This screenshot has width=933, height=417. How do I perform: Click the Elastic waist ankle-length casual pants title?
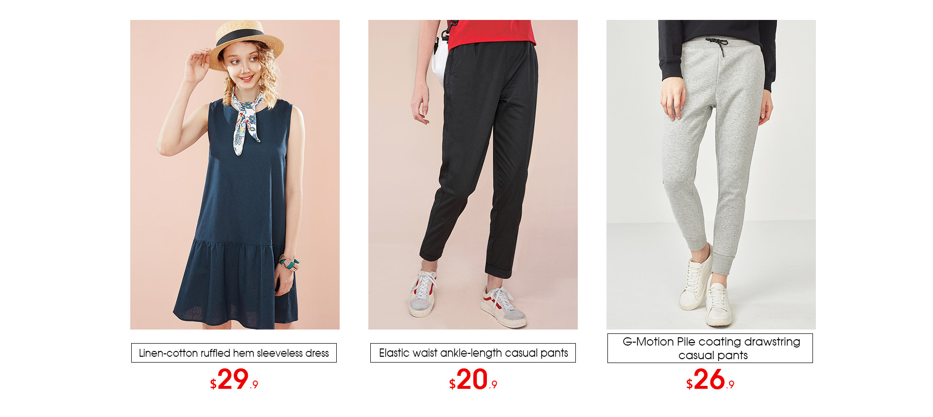473,353
